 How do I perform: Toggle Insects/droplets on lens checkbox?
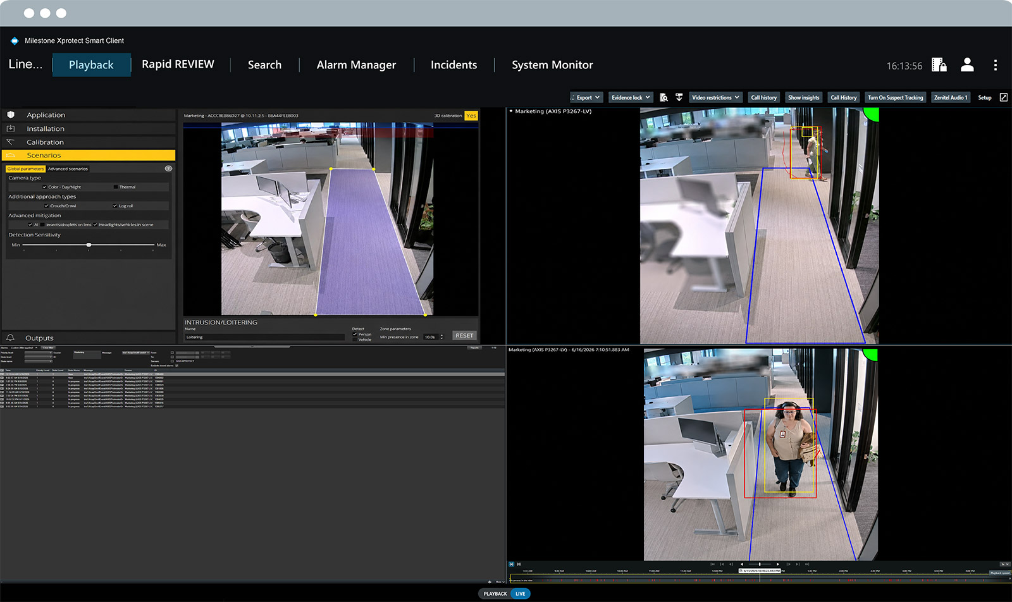pyautogui.click(x=43, y=224)
